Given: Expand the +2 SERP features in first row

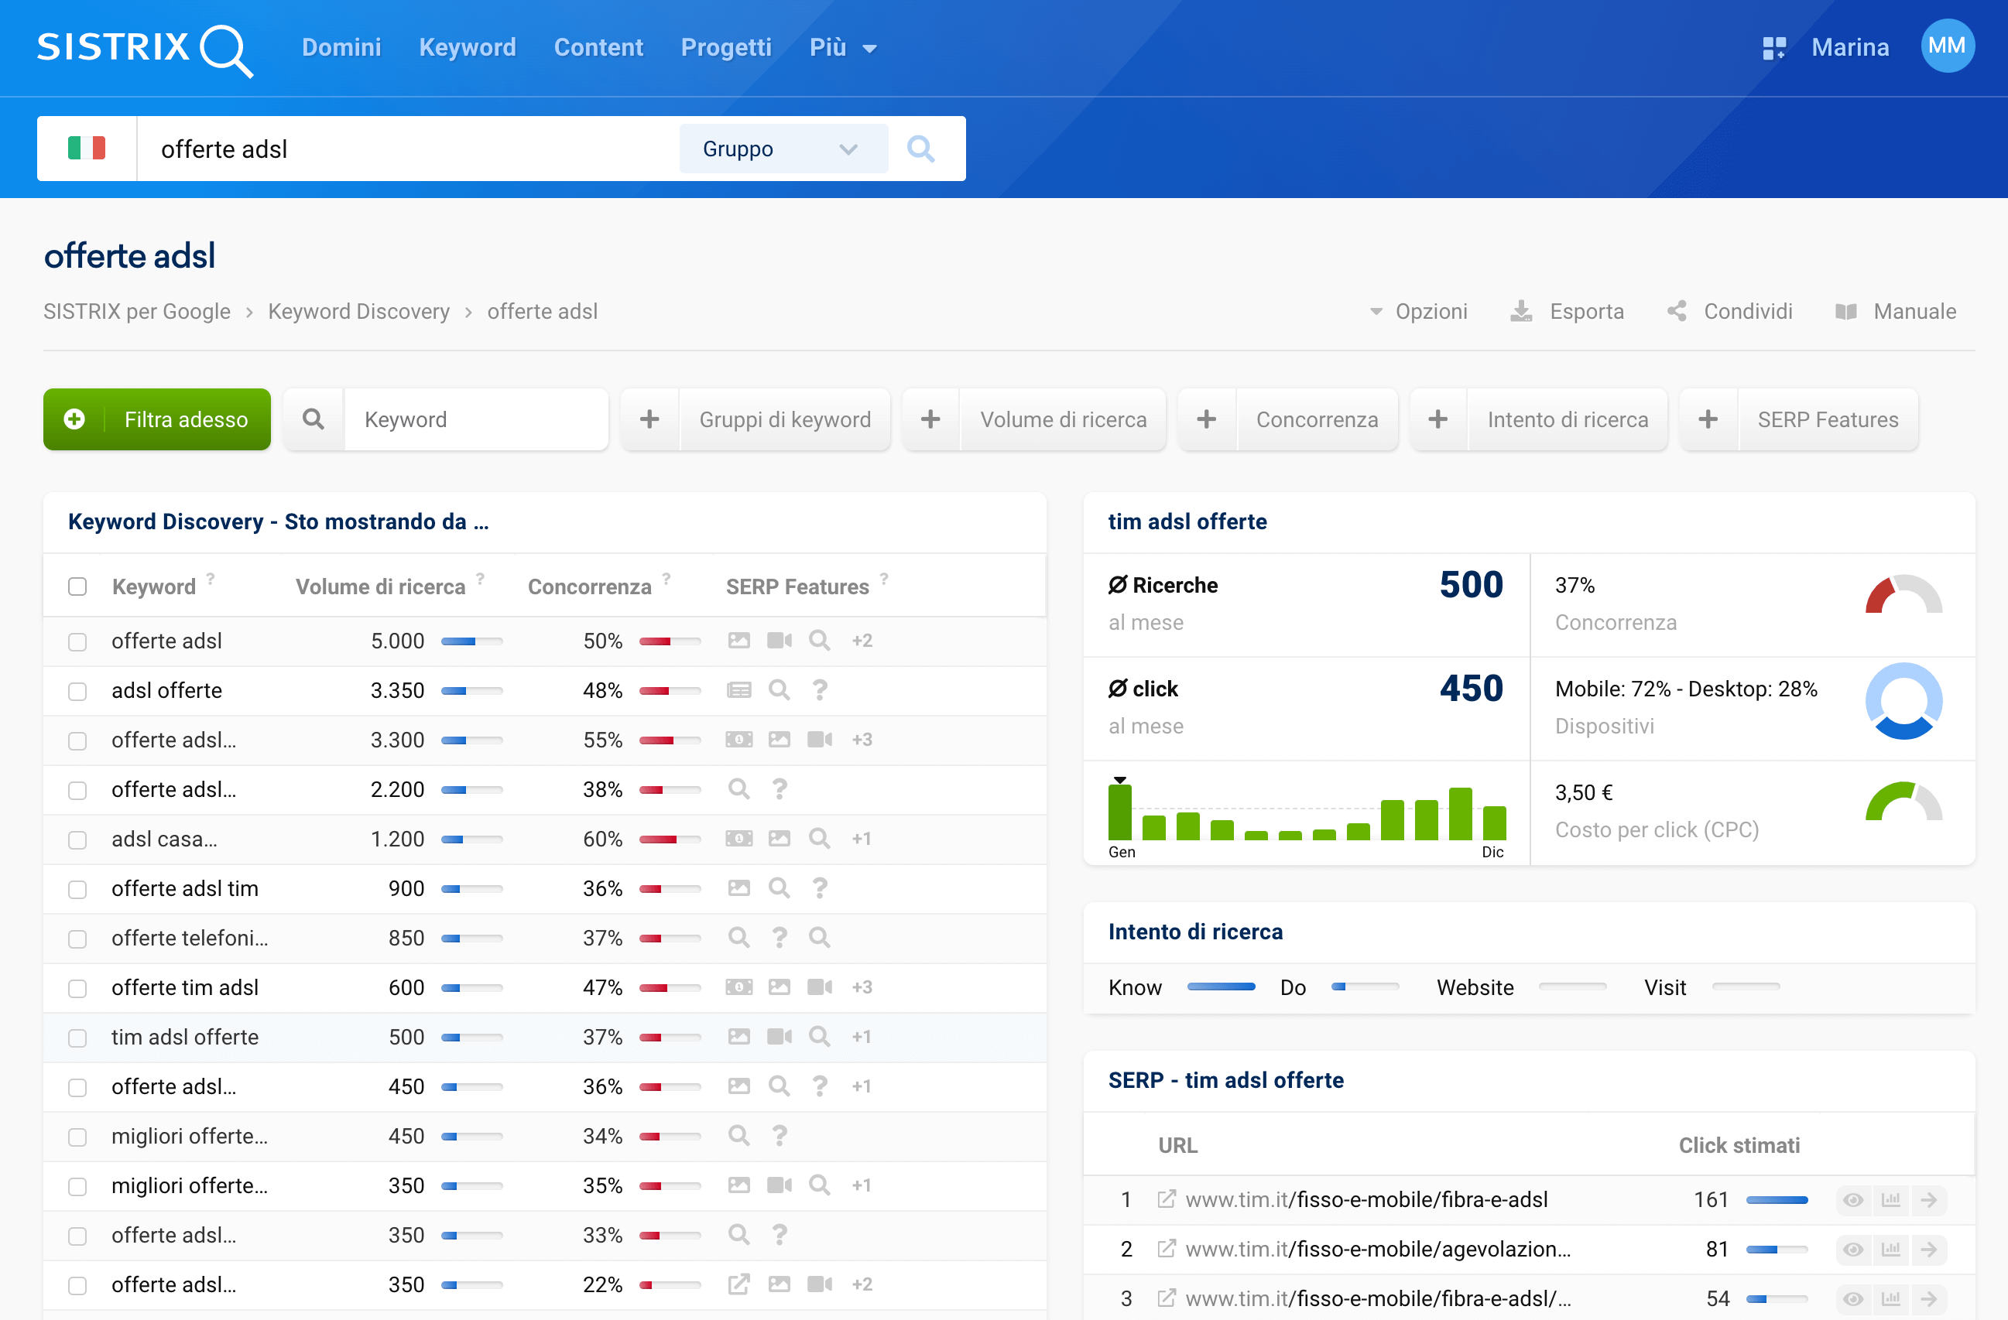Looking at the screenshot, I should coord(862,640).
